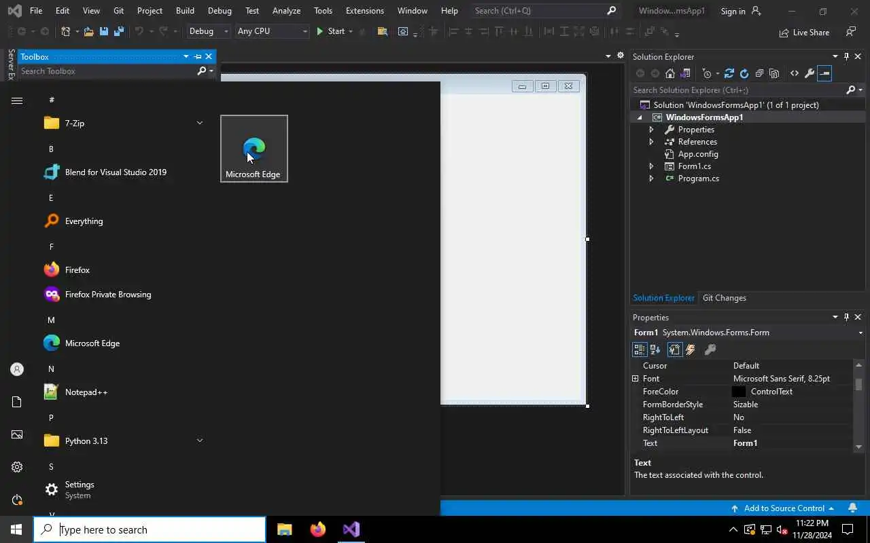Toggle Properties page button in Properties panel

(674, 350)
